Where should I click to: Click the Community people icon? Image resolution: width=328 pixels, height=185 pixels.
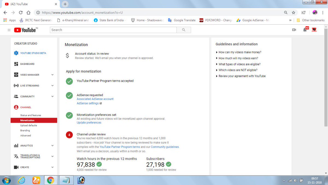pyautogui.click(x=16, y=96)
